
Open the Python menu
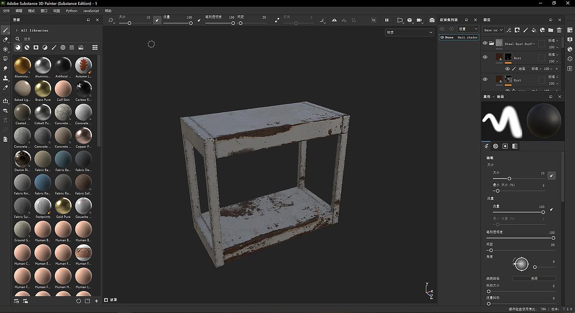[x=71, y=11]
